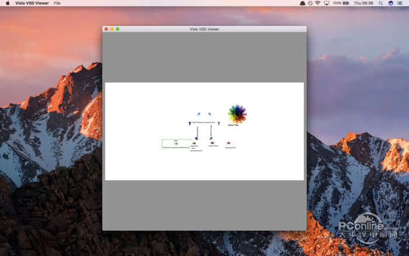The height and width of the screenshot is (256, 409).
Task: Open Notification Center list icon
Action: point(400,3)
